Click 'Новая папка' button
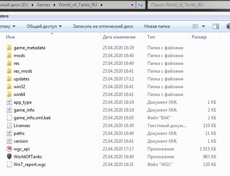 tap(157, 26)
